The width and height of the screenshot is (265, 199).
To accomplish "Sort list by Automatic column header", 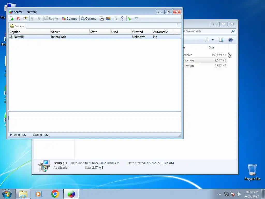I will pyautogui.click(x=163, y=32).
